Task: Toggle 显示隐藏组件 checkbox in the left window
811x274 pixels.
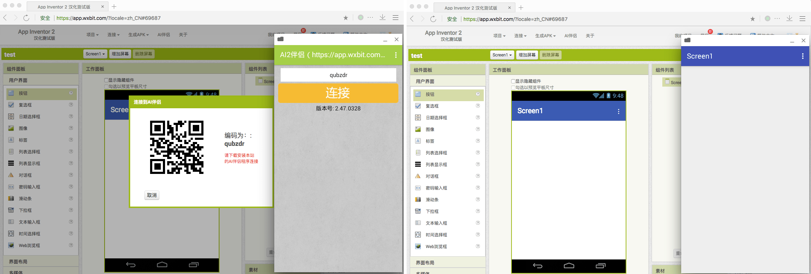Action: pyautogui.click(x=106, y=80)
